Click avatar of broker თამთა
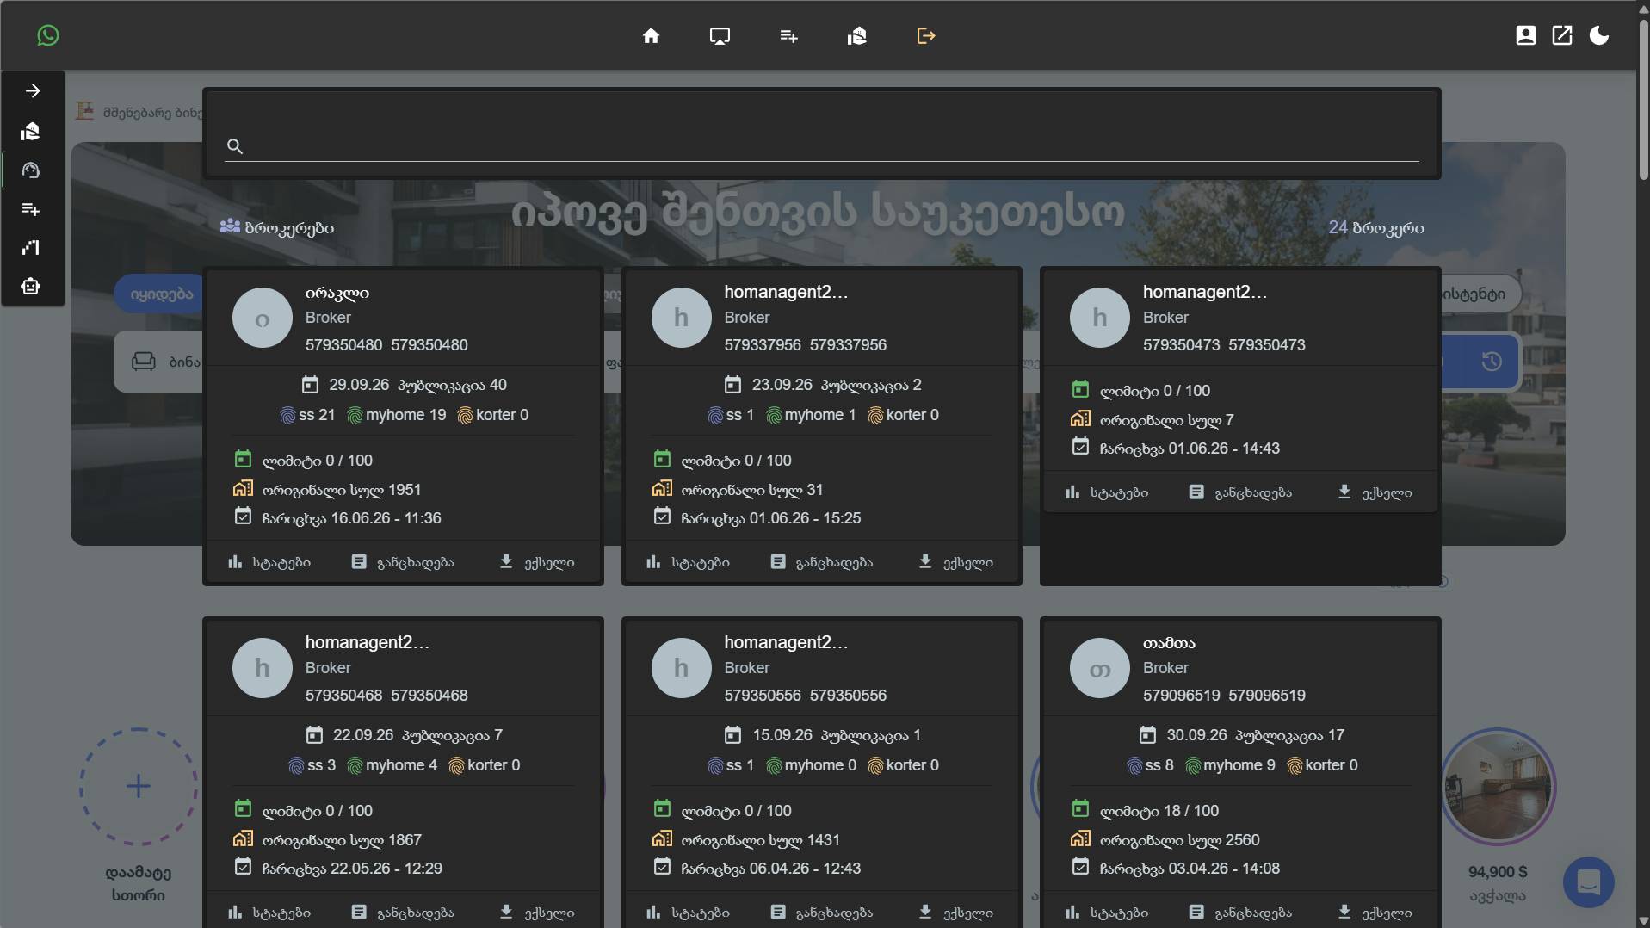This screenshot has height=928, width=1650. click(x=1100, y=668)
